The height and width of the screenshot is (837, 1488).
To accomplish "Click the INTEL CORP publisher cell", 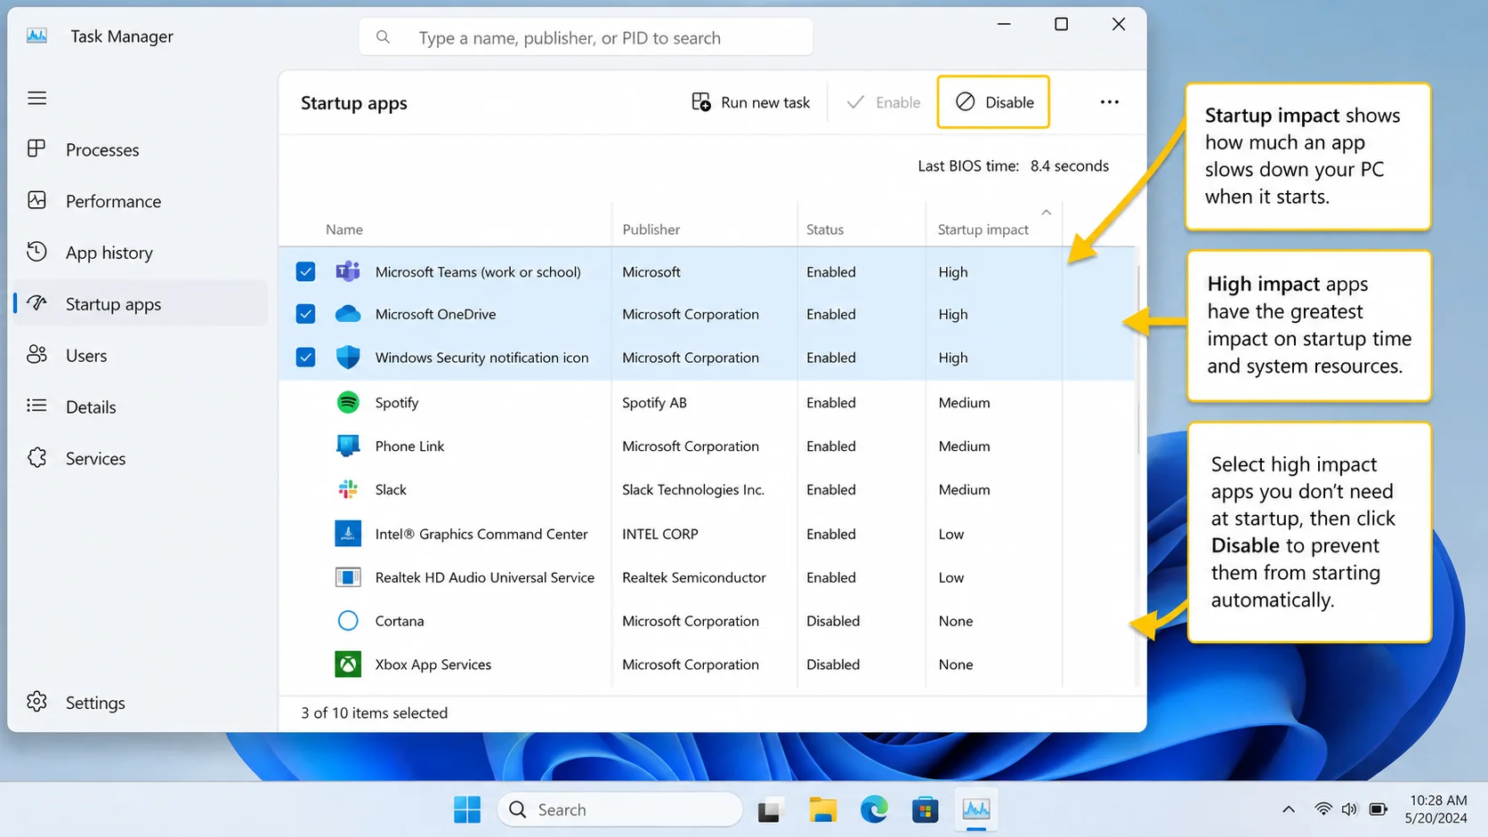I will (660, 534).
